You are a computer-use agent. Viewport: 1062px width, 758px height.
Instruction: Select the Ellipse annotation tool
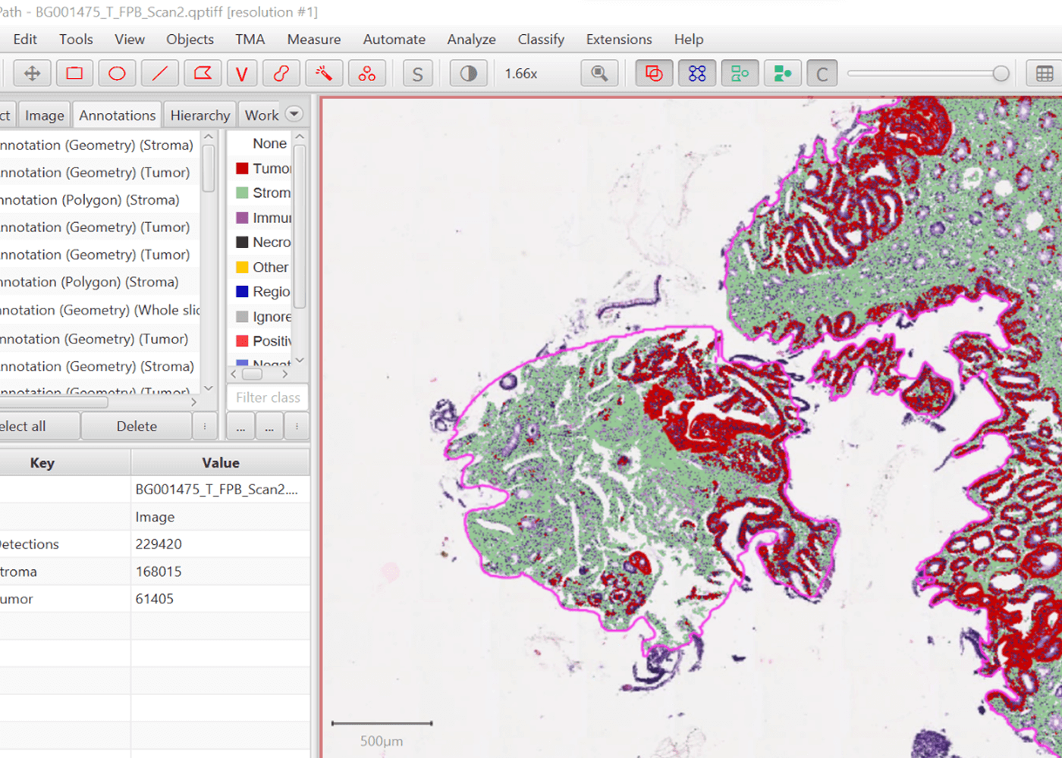click(117, 74)
